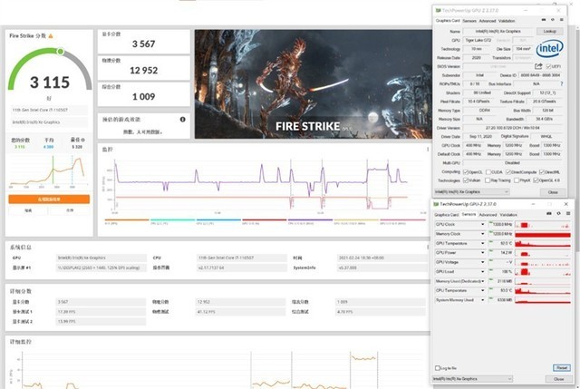Switch to Advanced tab in Graphics Card window
580x389 pixels.
tap(488, 21)
